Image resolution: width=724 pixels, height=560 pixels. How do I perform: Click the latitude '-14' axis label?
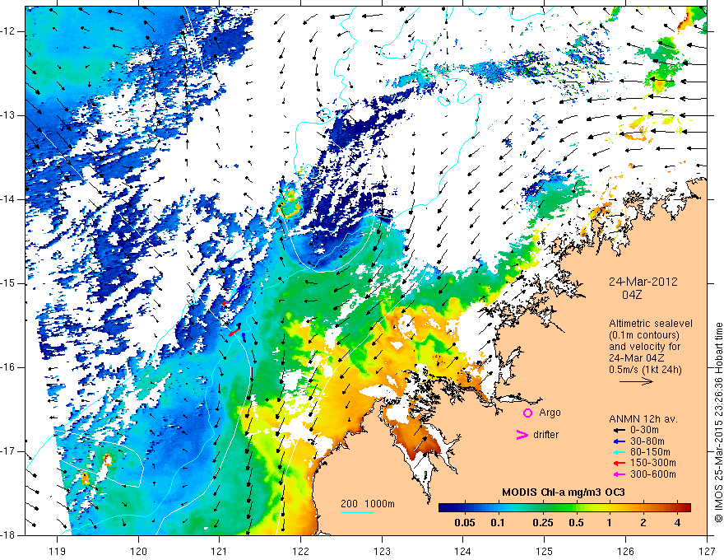[9, 199]
